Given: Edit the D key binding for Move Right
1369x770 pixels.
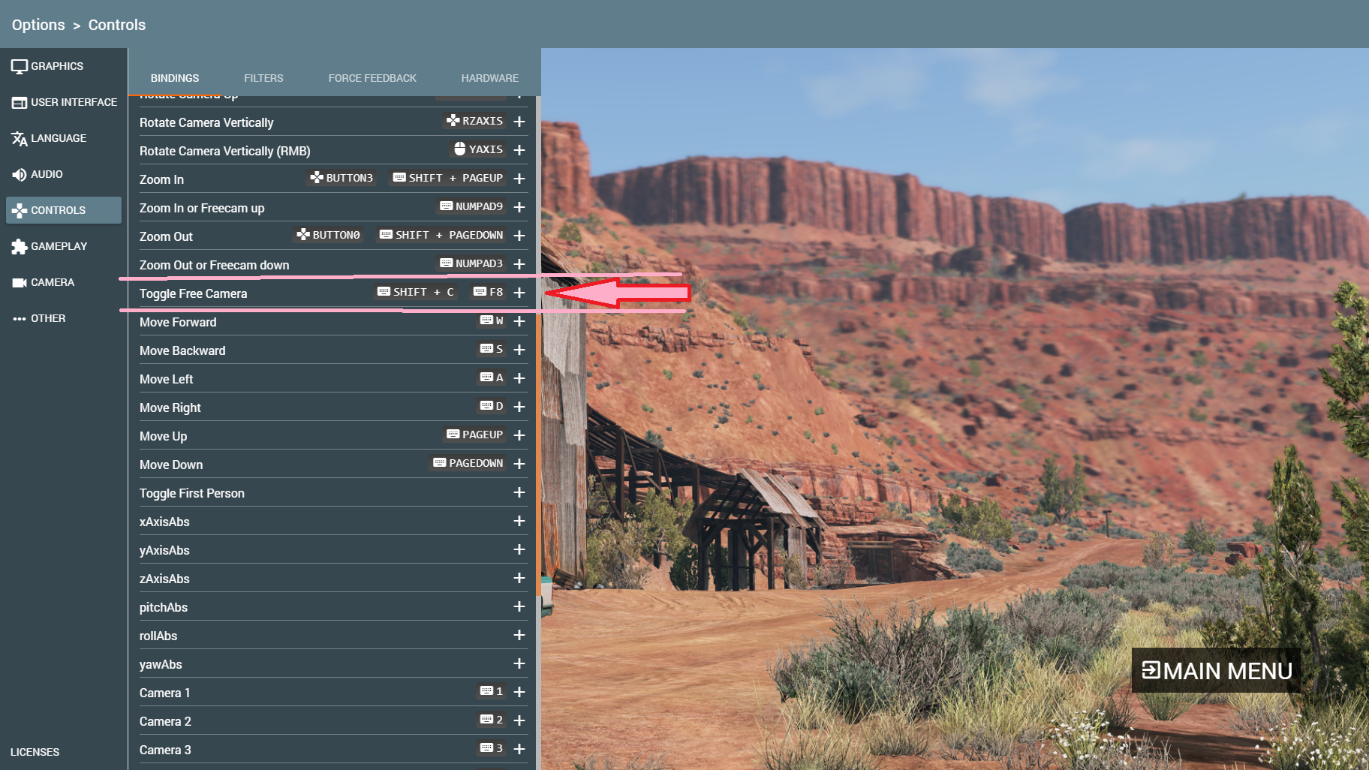Looking at the screenshot, I should click(492, 406).
